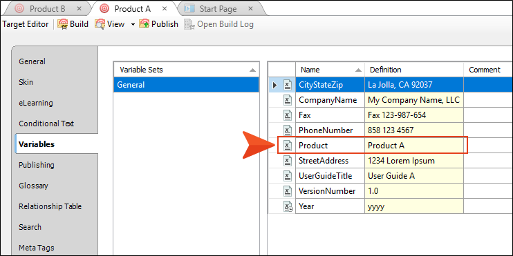This screenshot has height=256, width=513.
Task: Click the CompanyName variable icon
Action: [x=287, y=100]
